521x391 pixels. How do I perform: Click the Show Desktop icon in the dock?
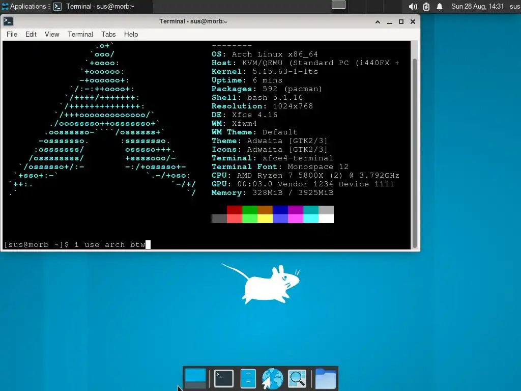[x=195, y=378]
